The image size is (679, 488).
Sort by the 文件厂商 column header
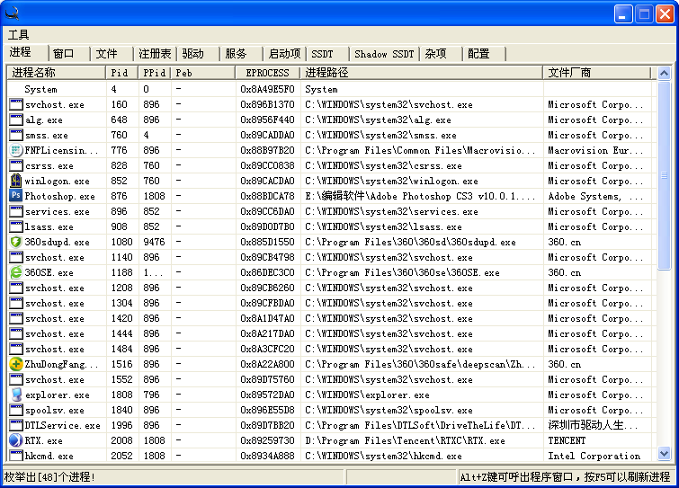click(x=597, y=73)
